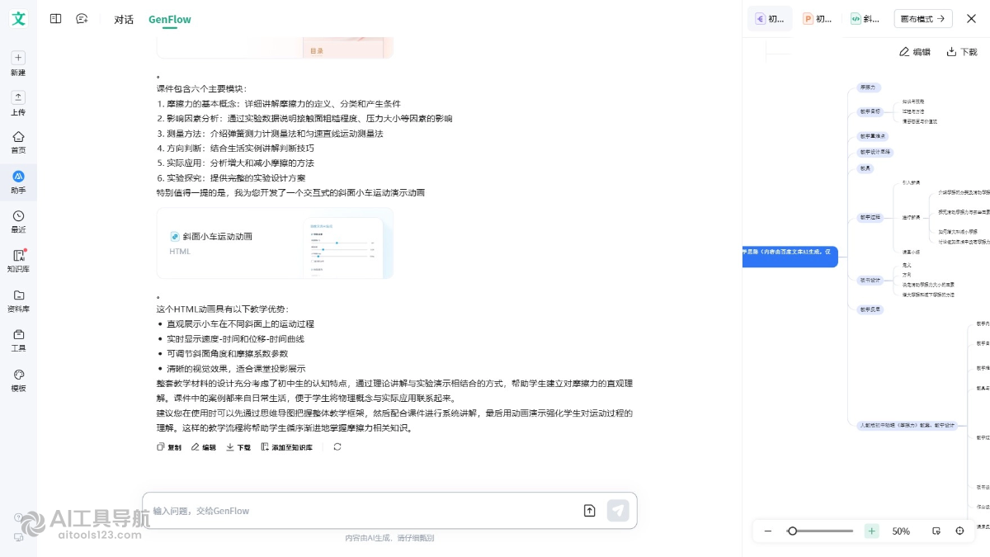This screenshot has width=990, height=557.
Task: Click the green 文 logo icon
Action: tap(18, 18)
